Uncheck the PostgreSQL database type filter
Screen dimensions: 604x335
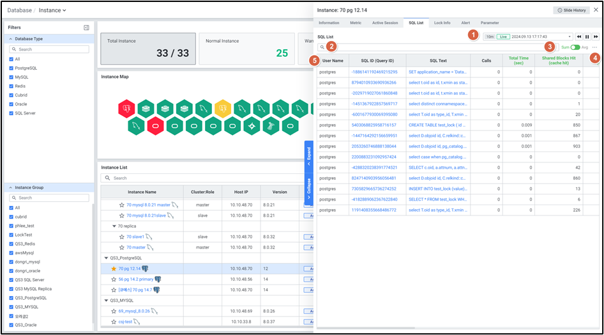[x=11, y=68]
